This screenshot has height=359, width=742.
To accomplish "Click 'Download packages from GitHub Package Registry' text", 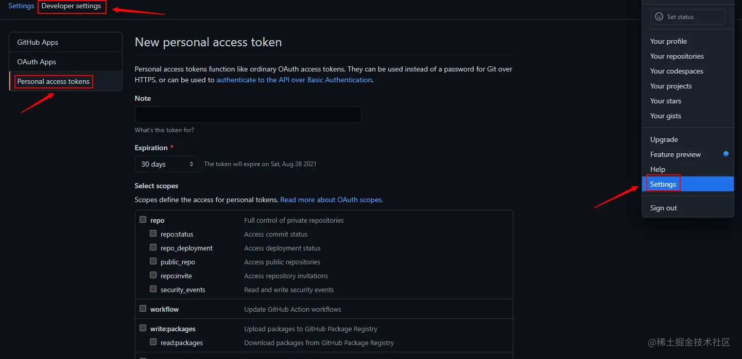I will tap(319, 343).
